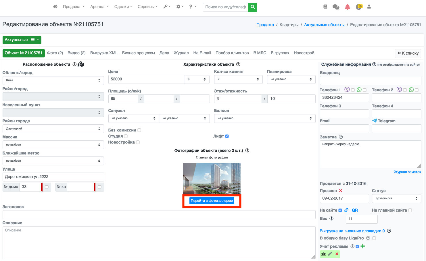Open the map icon beside Расположение объекта
The width and height of the screenshot is (426, 261).
pyautogui.click(x=81, y=64)
